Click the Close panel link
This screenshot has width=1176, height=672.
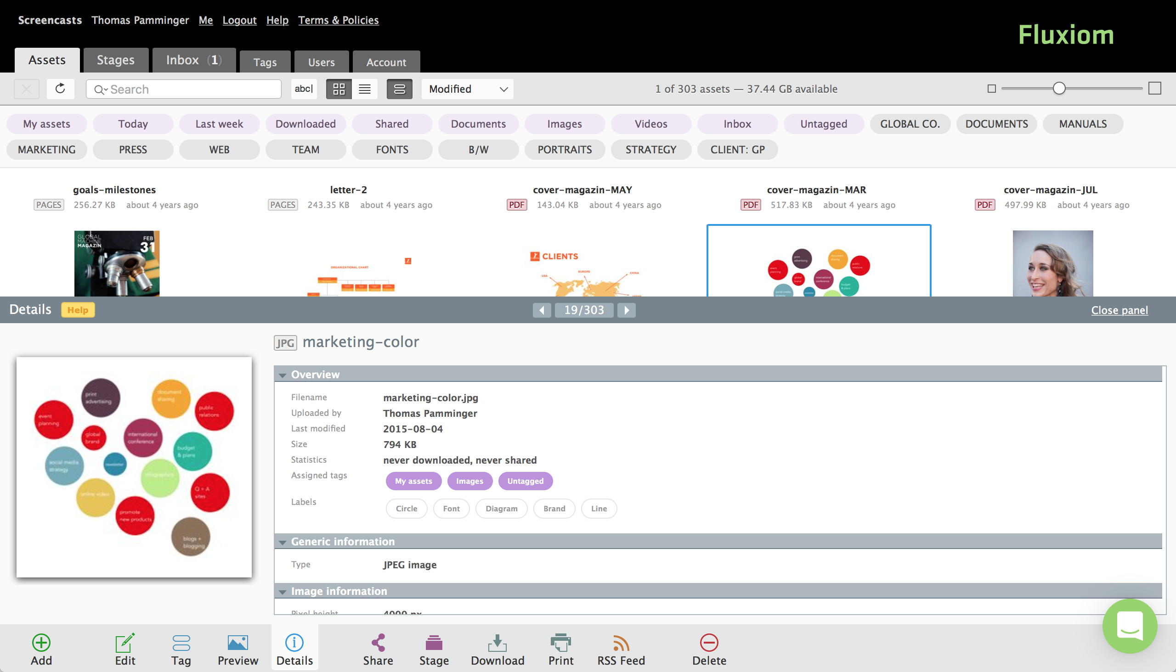coord(1119,310)
